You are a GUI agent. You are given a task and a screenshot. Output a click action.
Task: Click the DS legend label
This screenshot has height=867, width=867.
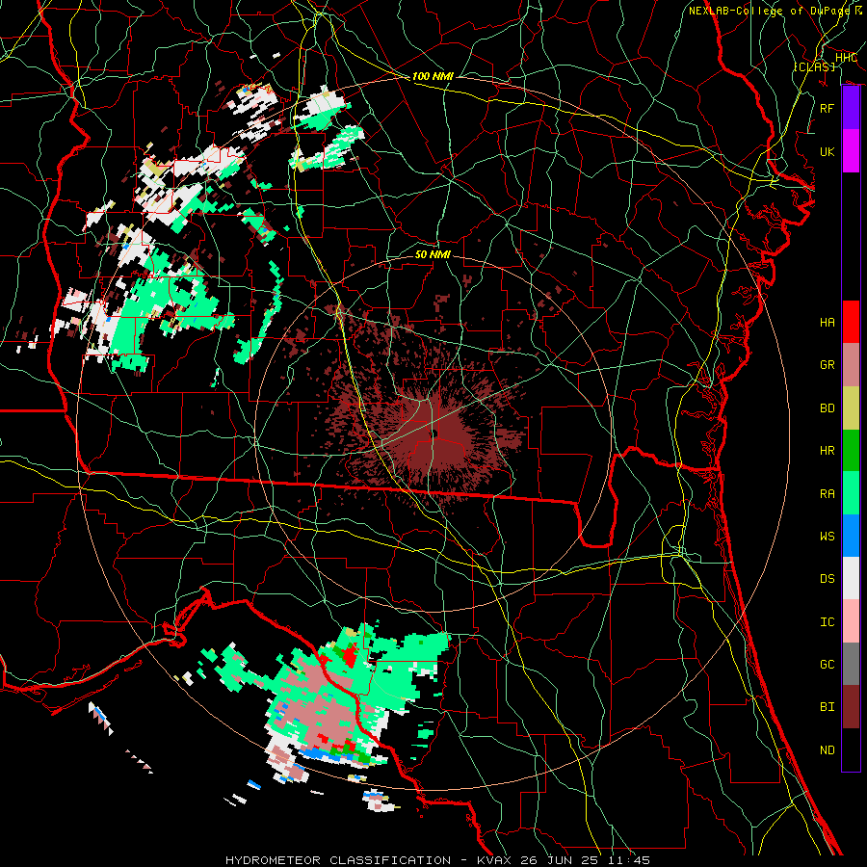pos(827,579)
